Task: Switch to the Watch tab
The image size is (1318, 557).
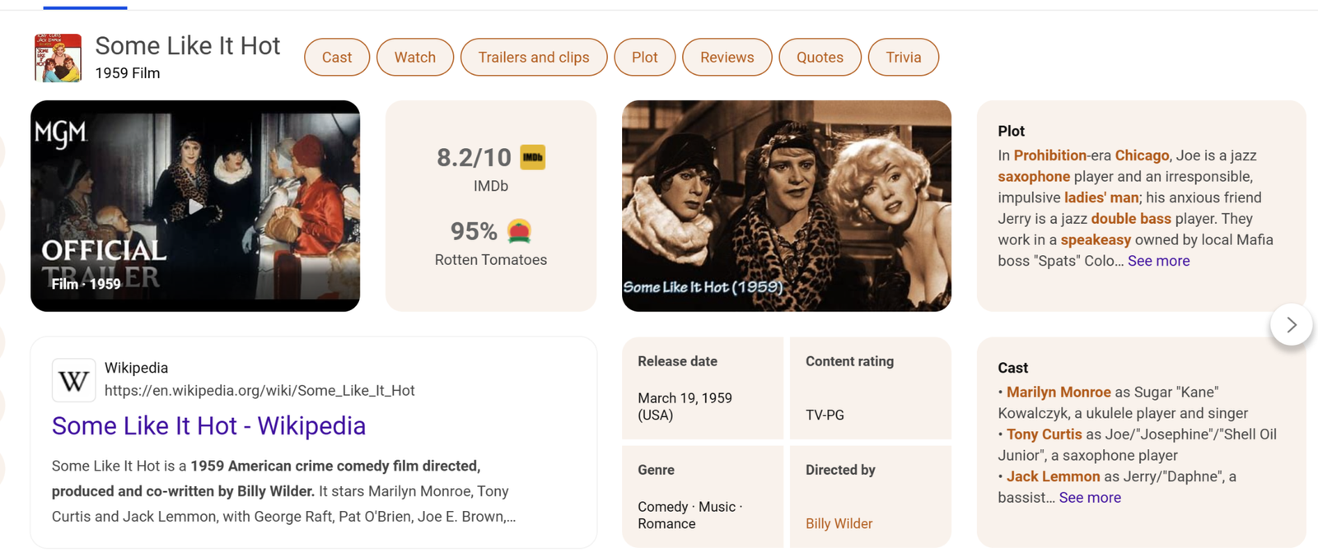Action: click(x=414, y=58)
